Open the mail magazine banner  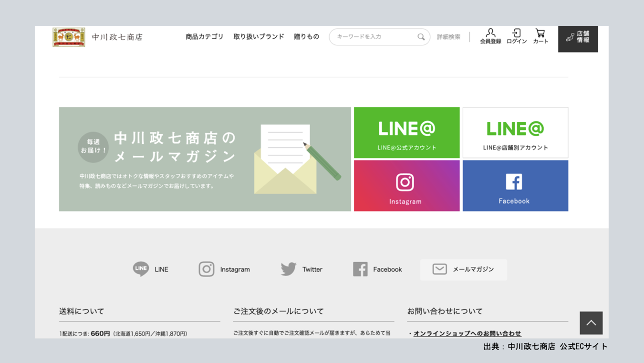[205, 159]
